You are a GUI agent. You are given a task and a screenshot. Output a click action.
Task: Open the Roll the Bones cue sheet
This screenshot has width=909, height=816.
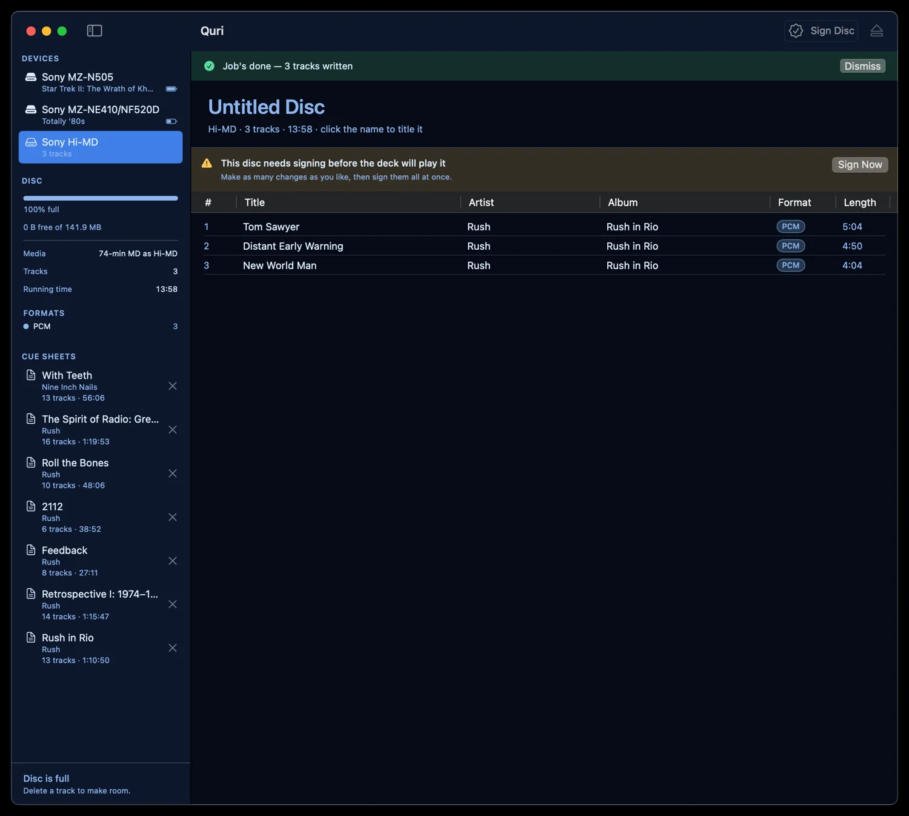point(101,473)
